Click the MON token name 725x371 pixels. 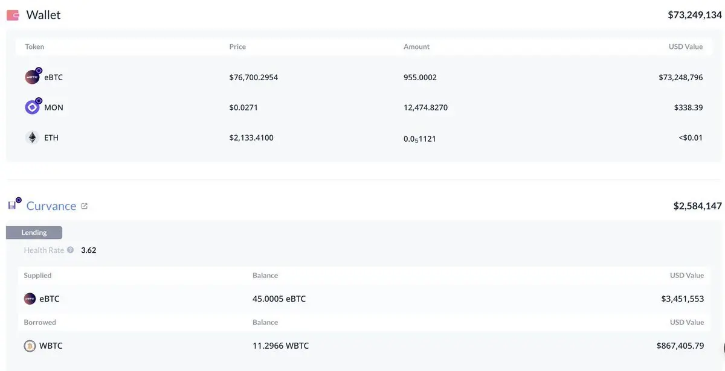pos(53,107)
